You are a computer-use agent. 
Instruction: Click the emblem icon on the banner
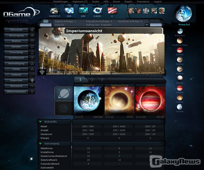pyautogui.click(x=42, y=72)
